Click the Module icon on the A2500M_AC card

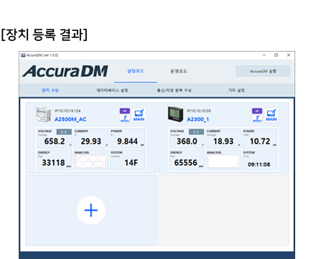click(125, 118)
